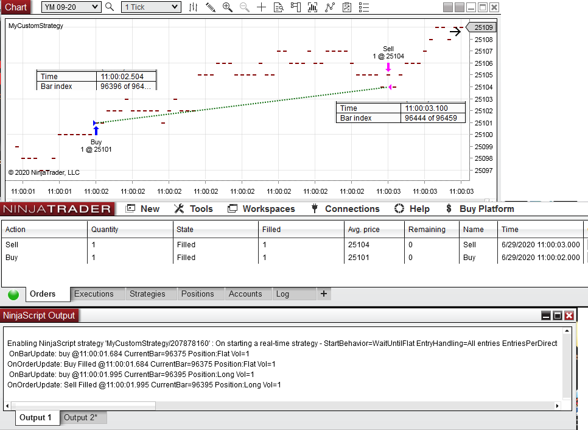Image resolution: width=588 pixels, height=430 pixels.
Task: Click the OnOrderUpdate: Sell Filled output line
Action: point(144,384)
